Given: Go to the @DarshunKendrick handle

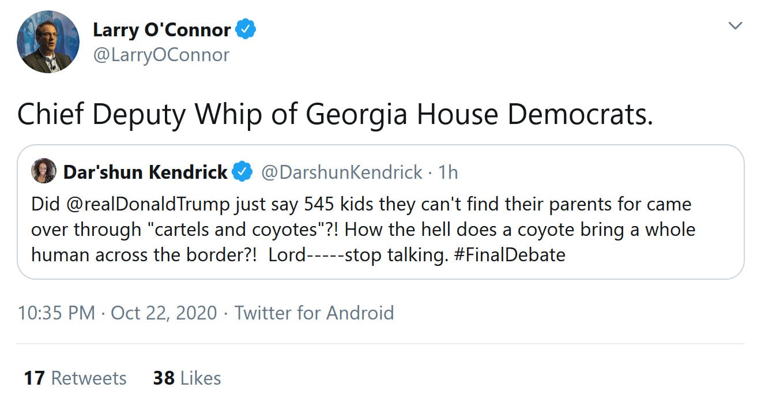Looking at the screenshot, I should [342, 172].
